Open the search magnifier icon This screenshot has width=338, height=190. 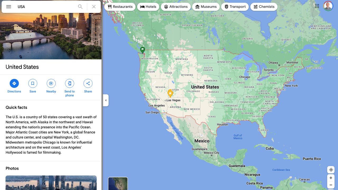[80, 7]
